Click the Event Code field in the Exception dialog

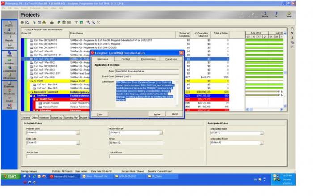(x=147, y=77)
